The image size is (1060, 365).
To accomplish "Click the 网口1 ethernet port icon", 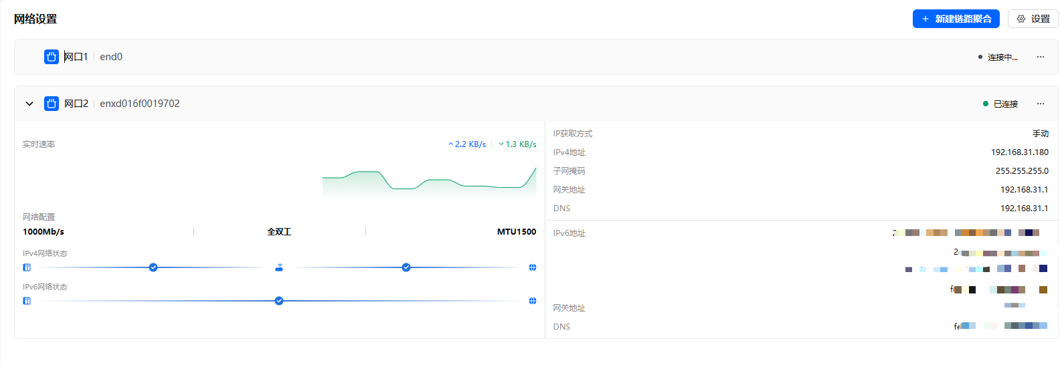I will click(x=52, y=57).
